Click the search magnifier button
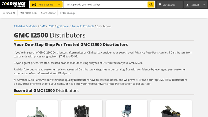Viewport: 208px width, 117px height. [151, 4]
